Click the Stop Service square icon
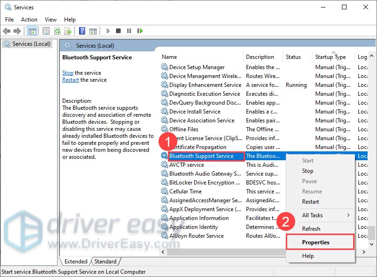377x277 pixels. 118,31
